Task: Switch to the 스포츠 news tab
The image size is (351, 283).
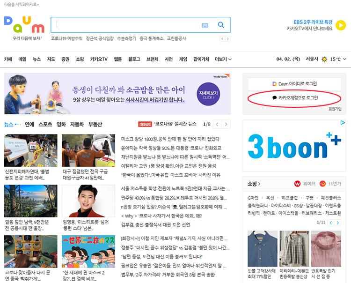Action: pos(45,124)
